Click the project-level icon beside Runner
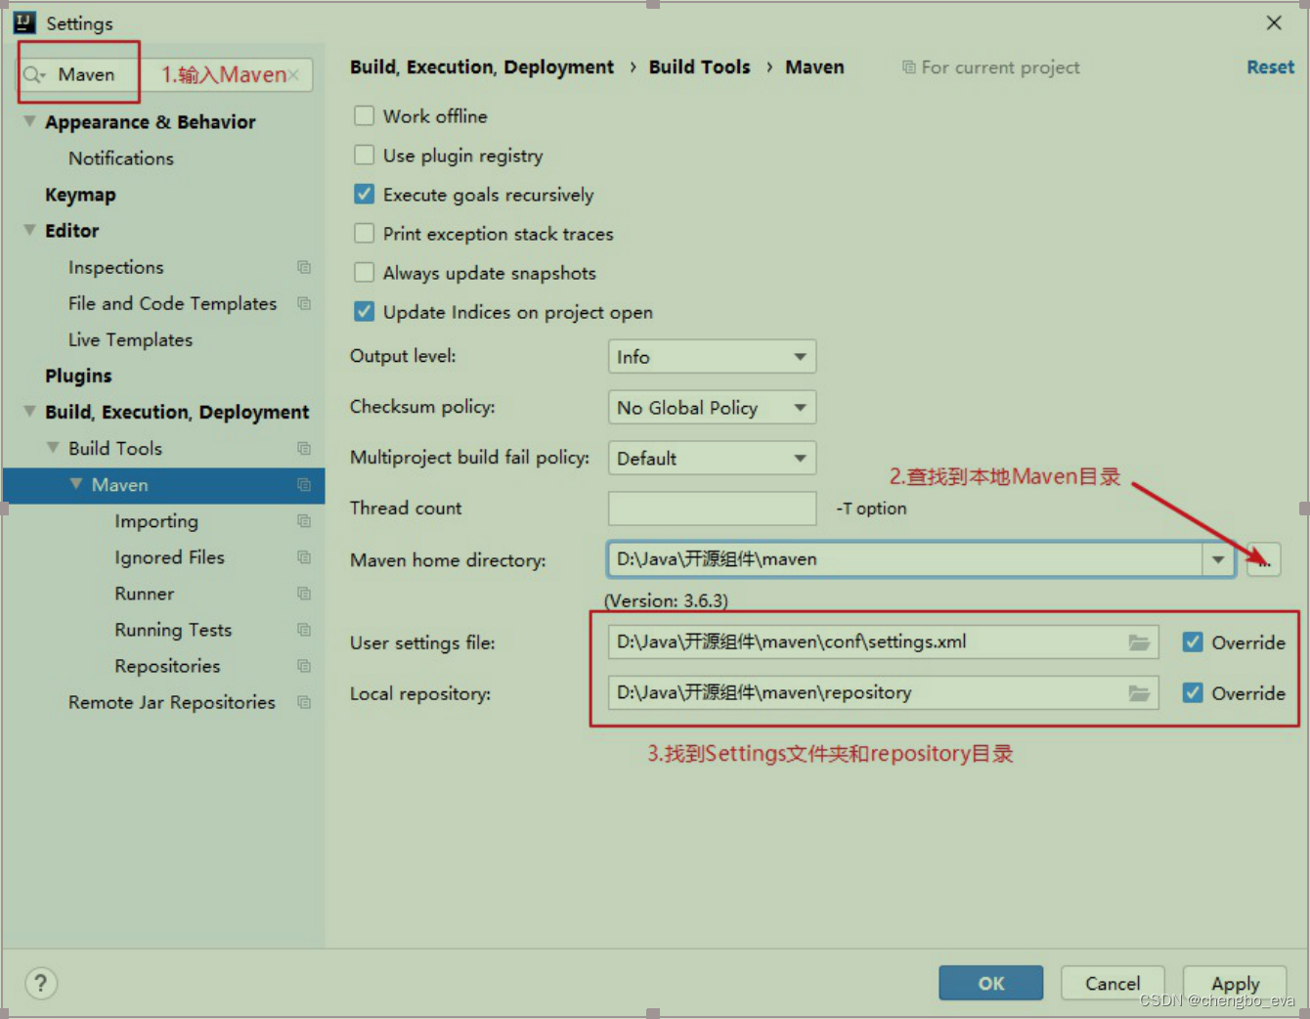Viewport: 1310px width, 1019px height. tap(304, 593)
